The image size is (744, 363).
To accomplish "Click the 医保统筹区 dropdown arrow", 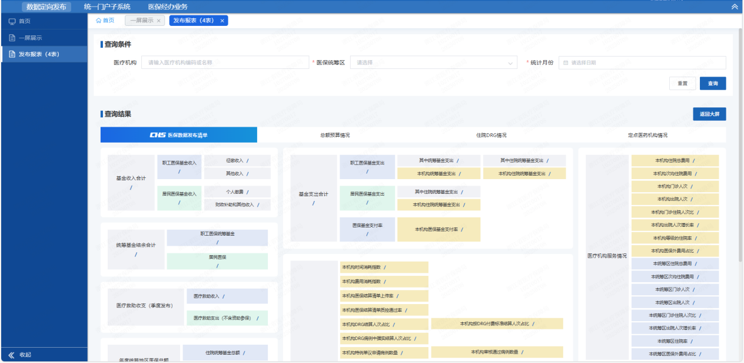I will (510, 62).
